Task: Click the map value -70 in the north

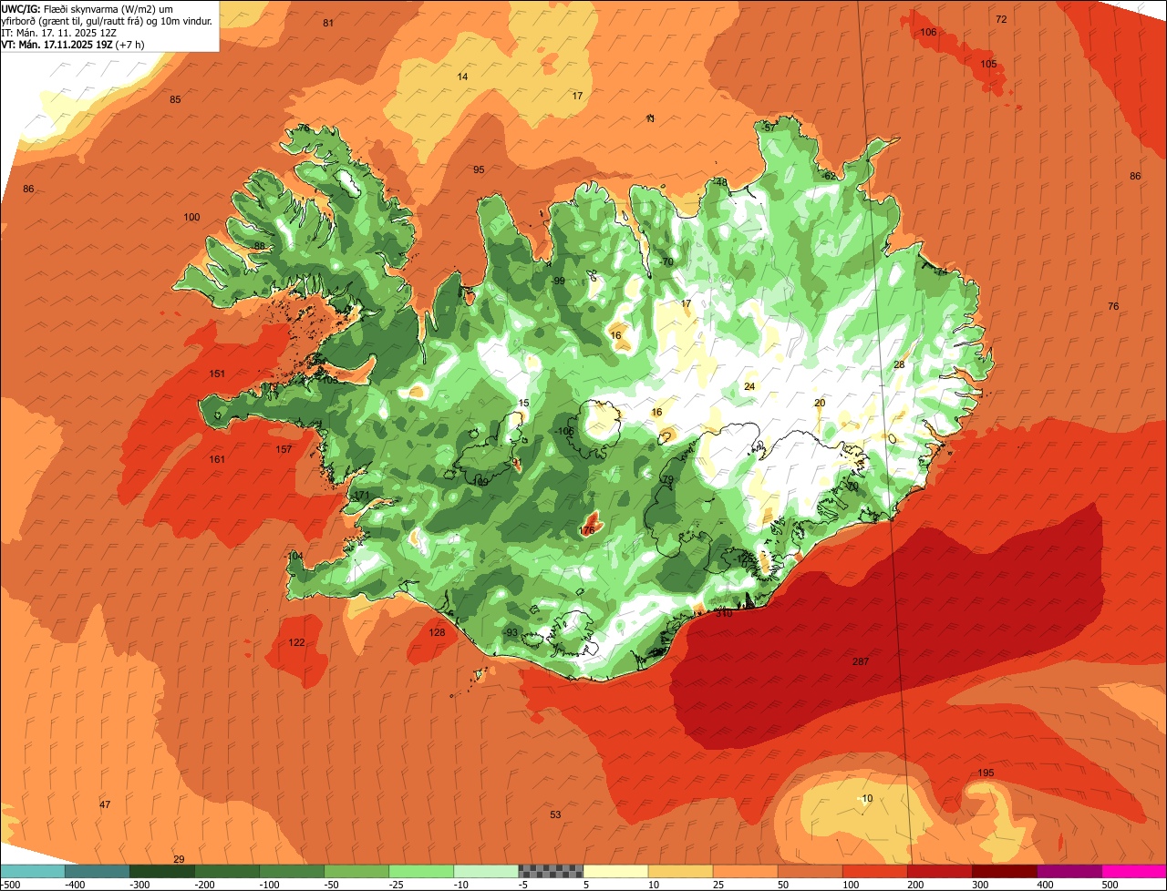Action: [x=666, y=261]
